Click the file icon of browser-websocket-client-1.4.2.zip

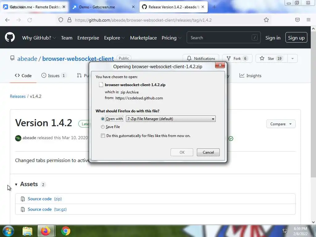pyautogui.click(x=101, y=85)
